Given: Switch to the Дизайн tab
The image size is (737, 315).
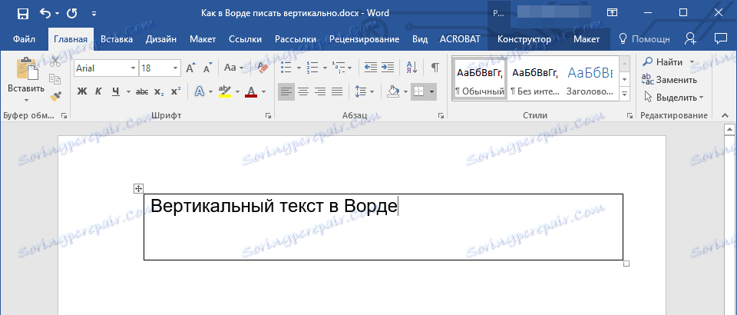Looking at the screenshot, I should click(x=161, y=39).
